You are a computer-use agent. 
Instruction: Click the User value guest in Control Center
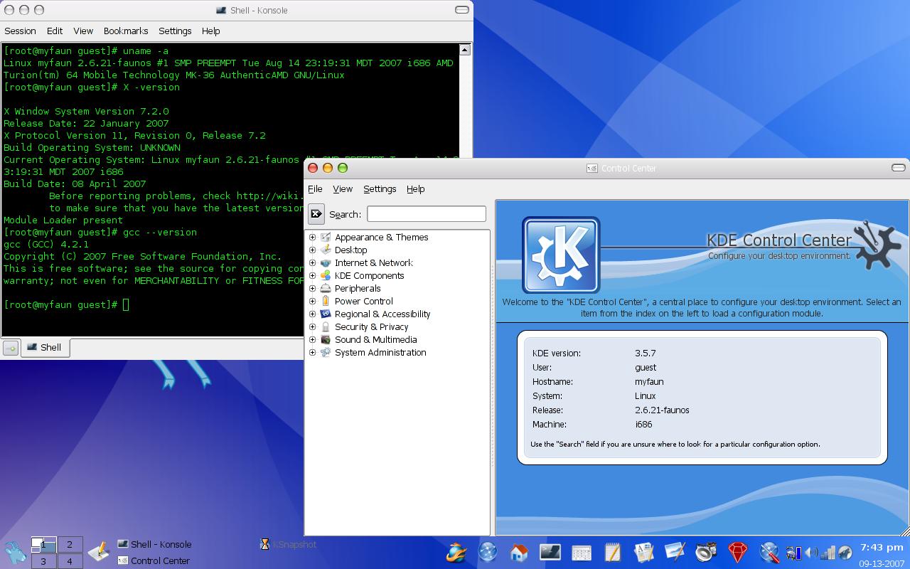click(646, 367)
